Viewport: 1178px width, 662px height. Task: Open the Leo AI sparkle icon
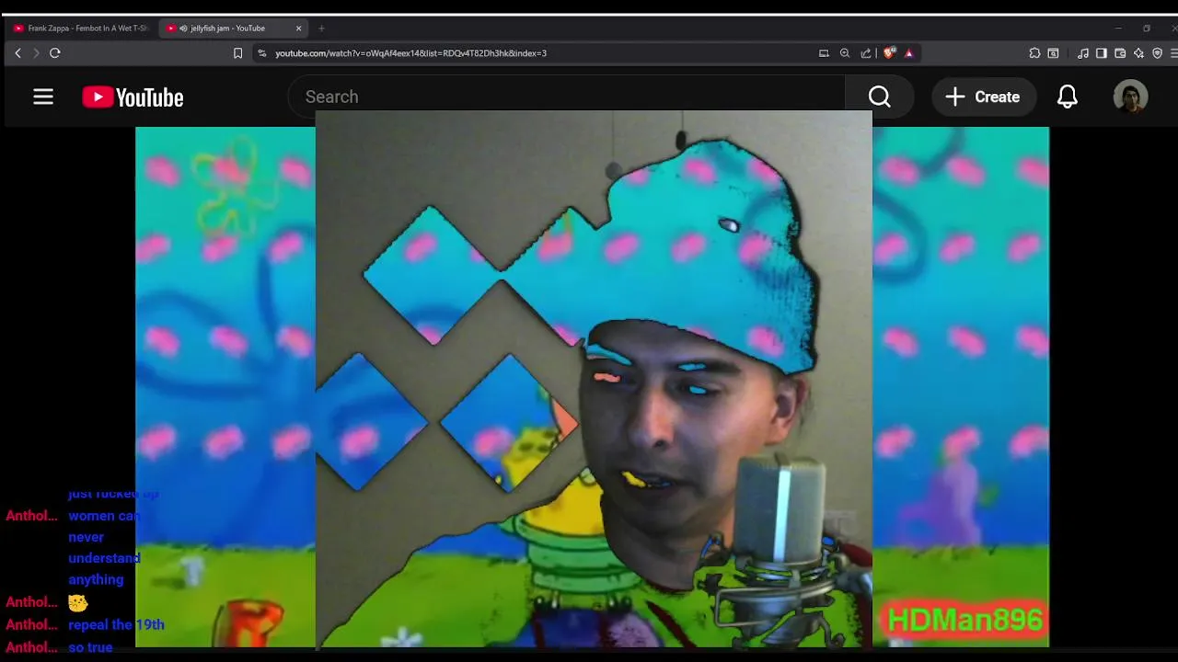click(1138, 53)
